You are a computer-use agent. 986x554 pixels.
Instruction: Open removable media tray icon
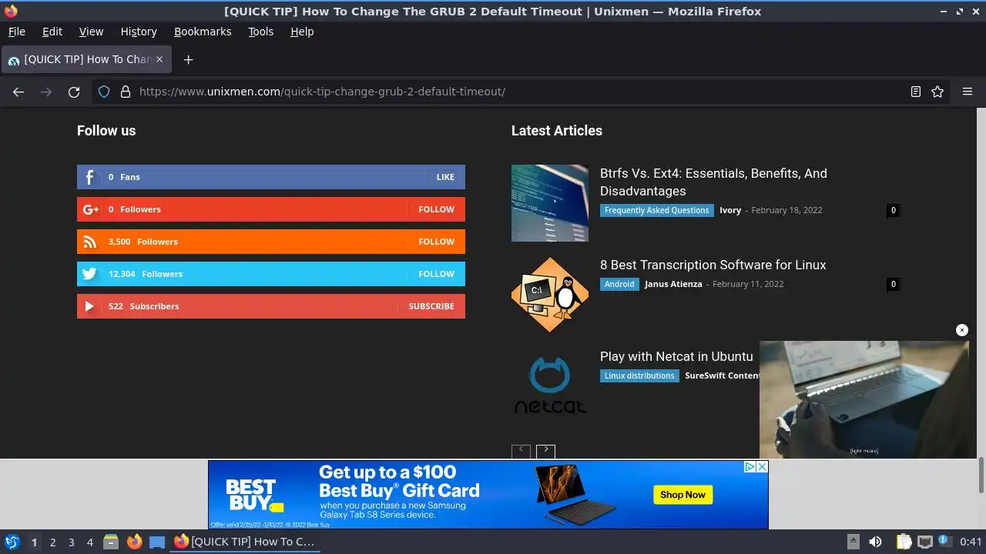(x=853, y=542)
